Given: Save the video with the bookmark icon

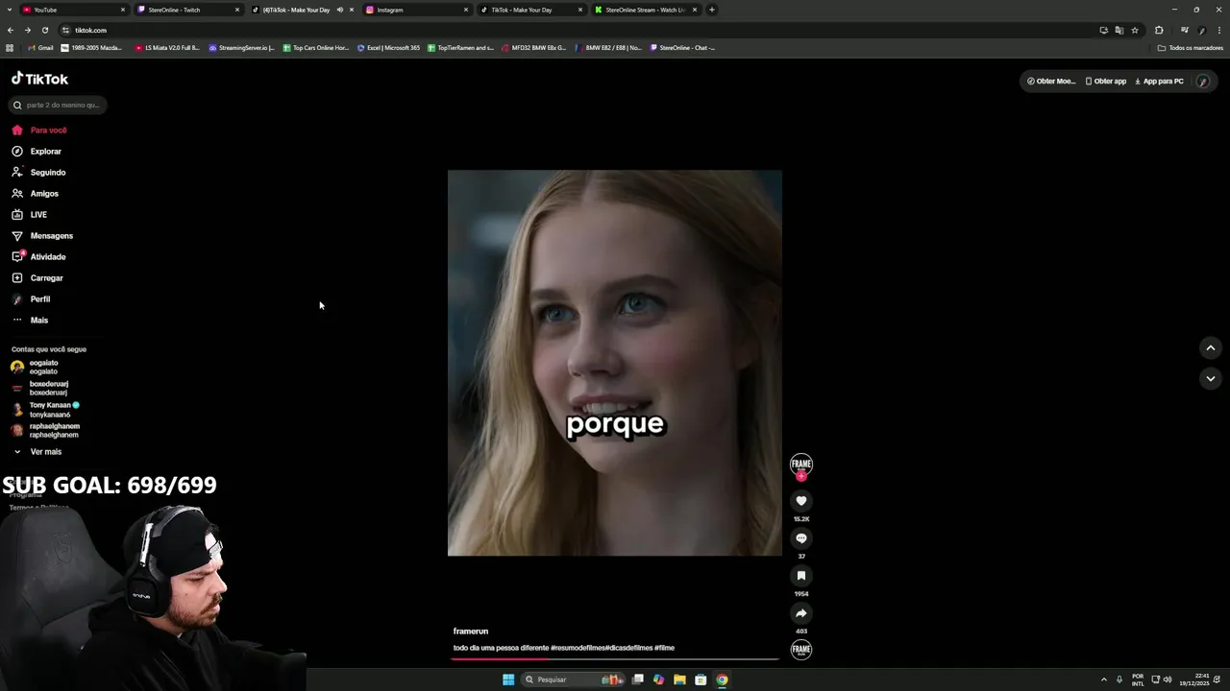Looking at the screenshot, I should (801, 576).
